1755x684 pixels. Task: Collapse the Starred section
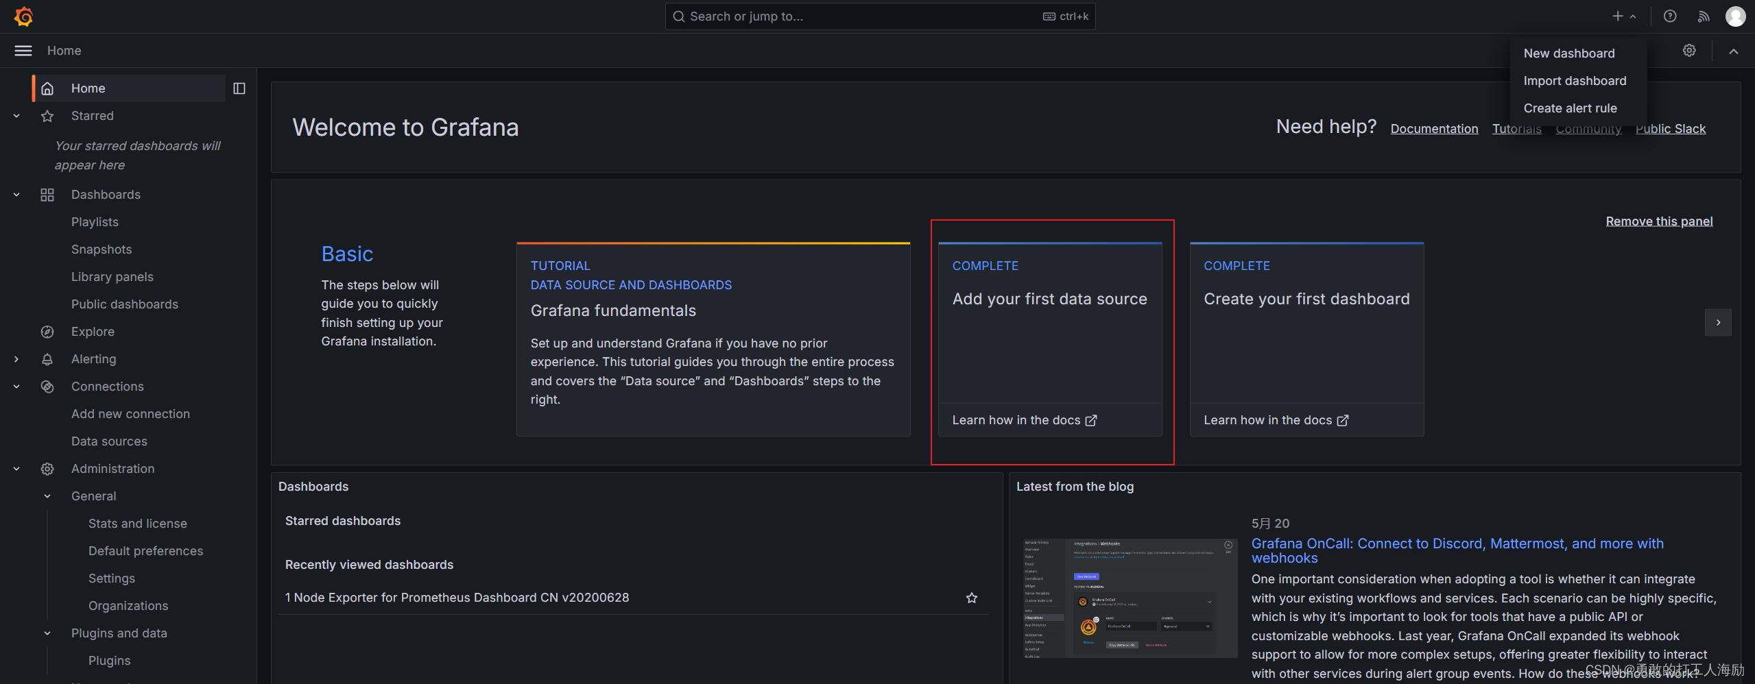pyautogui.click(x=16, y=116)
